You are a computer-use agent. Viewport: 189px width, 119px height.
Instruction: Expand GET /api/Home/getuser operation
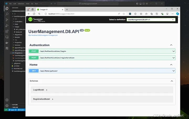click(x=102, y=71)
